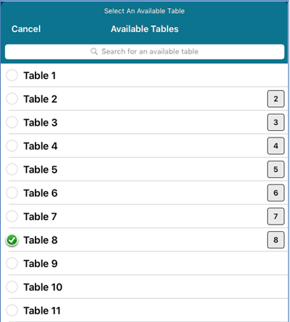The height and width of the screenshot is (322, 290).
Task: Cancel the table selection
Action: [x=26, y=29]
